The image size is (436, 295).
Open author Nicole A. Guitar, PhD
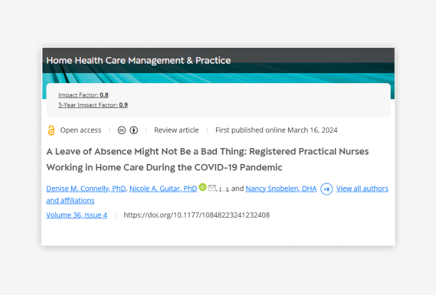coord(163,189)
